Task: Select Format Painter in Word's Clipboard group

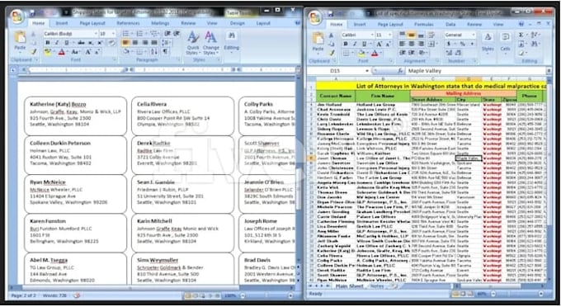Action: coord(34,51)
